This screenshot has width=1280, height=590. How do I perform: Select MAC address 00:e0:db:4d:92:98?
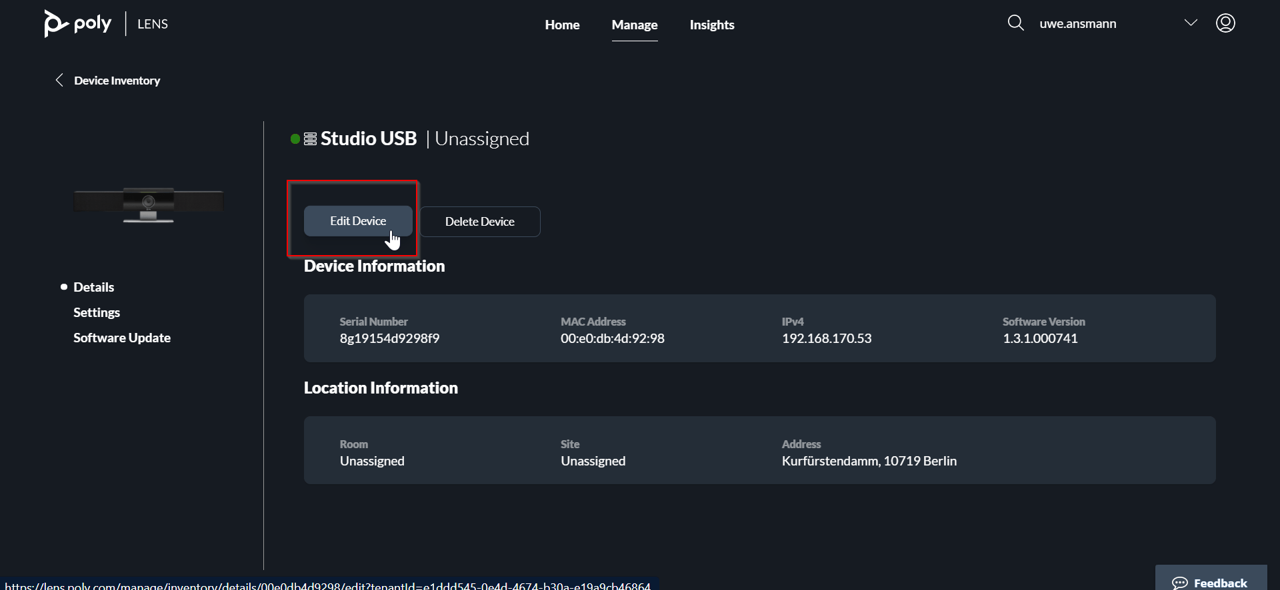pos(613,338)
